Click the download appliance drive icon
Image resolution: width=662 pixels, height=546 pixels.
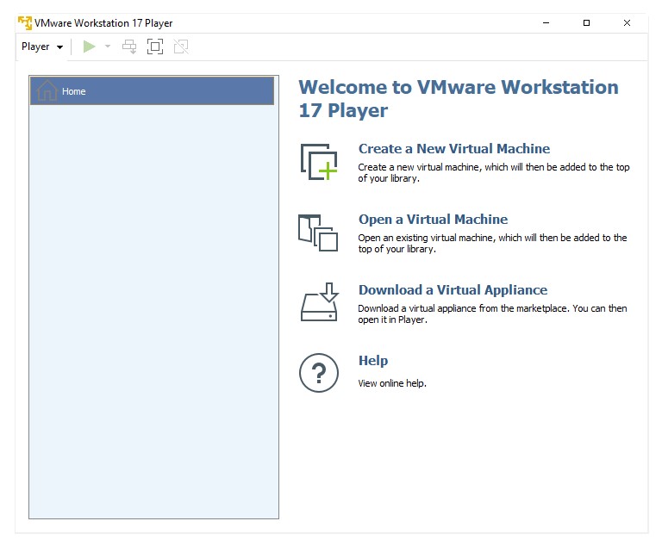[319, 302]
